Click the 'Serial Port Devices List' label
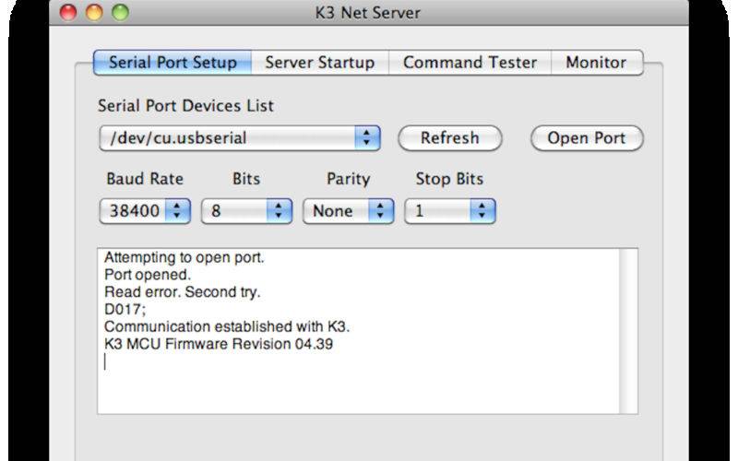Viewport: 738px width, 461px height. tap(185, 105)
